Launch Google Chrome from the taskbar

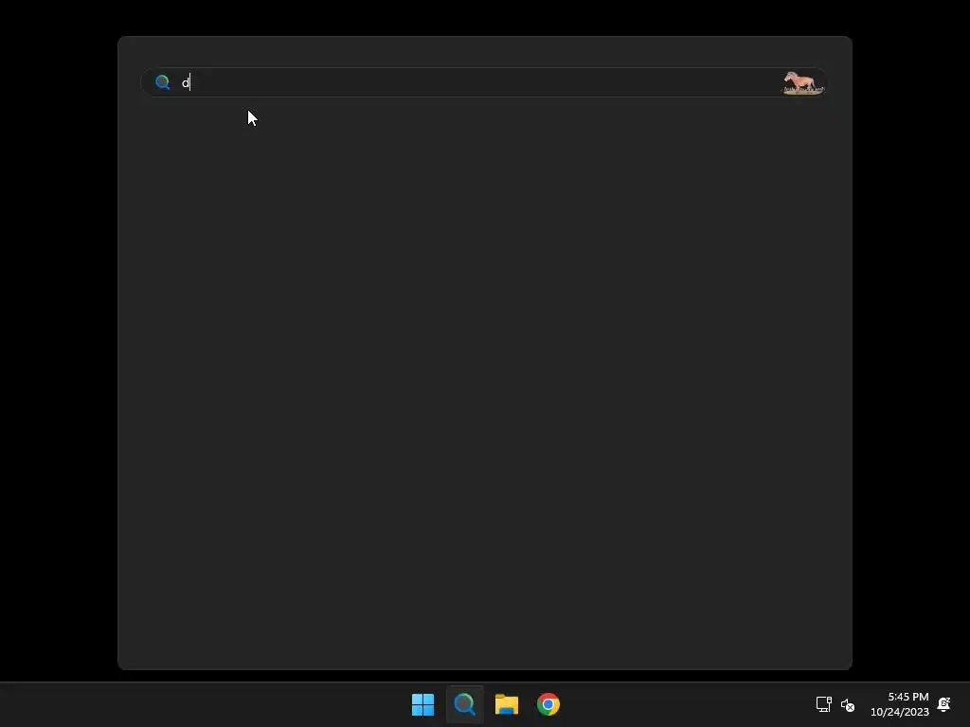pos(548,704)
